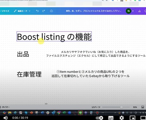Select the Boost listing の機能 heading text

click(x=54, y=36)
